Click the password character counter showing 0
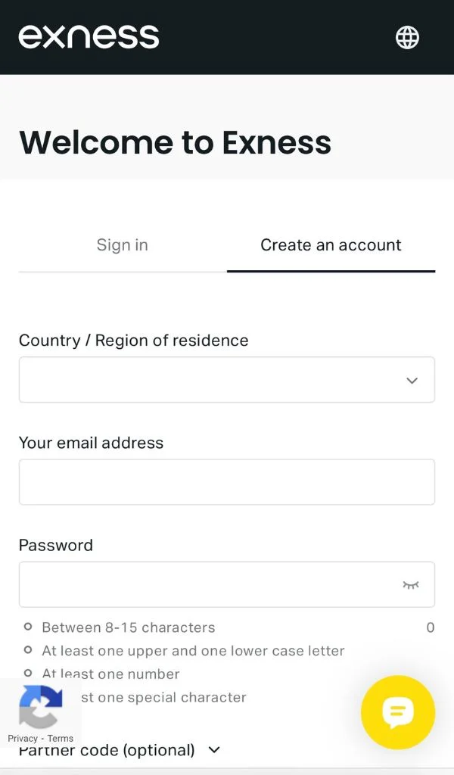Viewport: 454px width, 775px height. tap(430, 627)
